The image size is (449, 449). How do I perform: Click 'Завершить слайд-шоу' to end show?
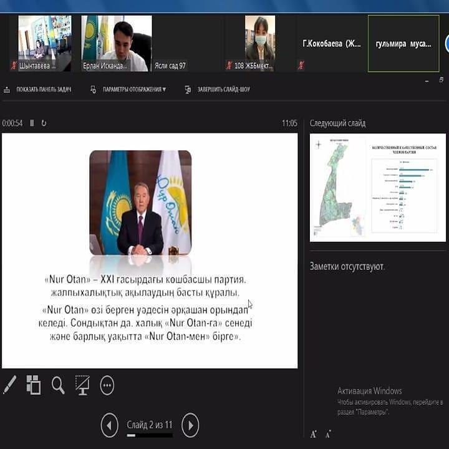(x=218, y=89)
